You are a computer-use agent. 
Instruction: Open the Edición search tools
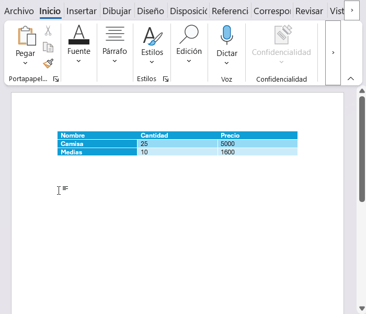pyautogui.click(x=189, y=44)
